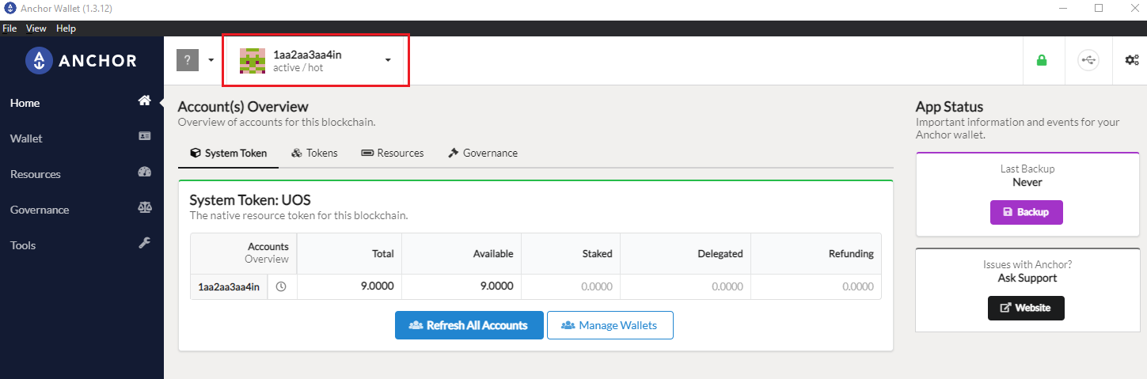Click the purple Backup button
The height and width of the screenshot is (379, 1147).
tap(1026, 212)
